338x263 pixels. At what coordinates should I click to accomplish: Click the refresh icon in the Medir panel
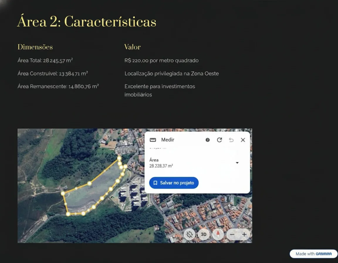coord(219,140)
